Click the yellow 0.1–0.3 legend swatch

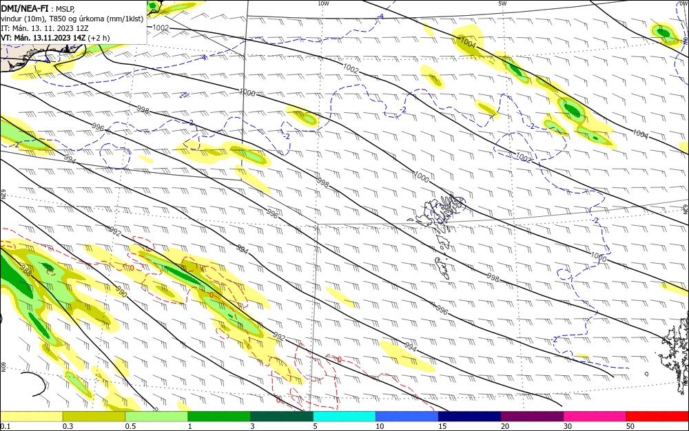point(32,417)
